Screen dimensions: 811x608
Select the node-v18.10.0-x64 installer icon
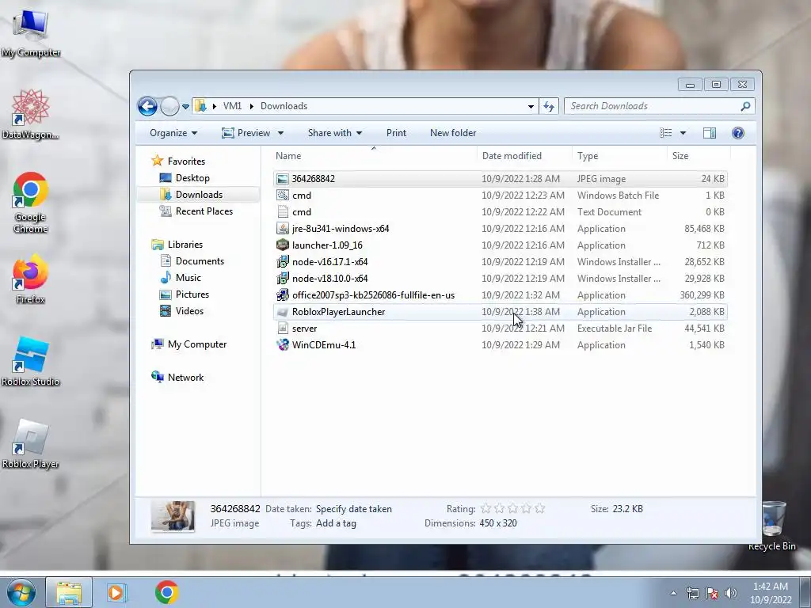click(x=283, y=278)
